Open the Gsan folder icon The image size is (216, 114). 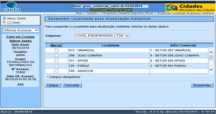(x=9, y=23)
